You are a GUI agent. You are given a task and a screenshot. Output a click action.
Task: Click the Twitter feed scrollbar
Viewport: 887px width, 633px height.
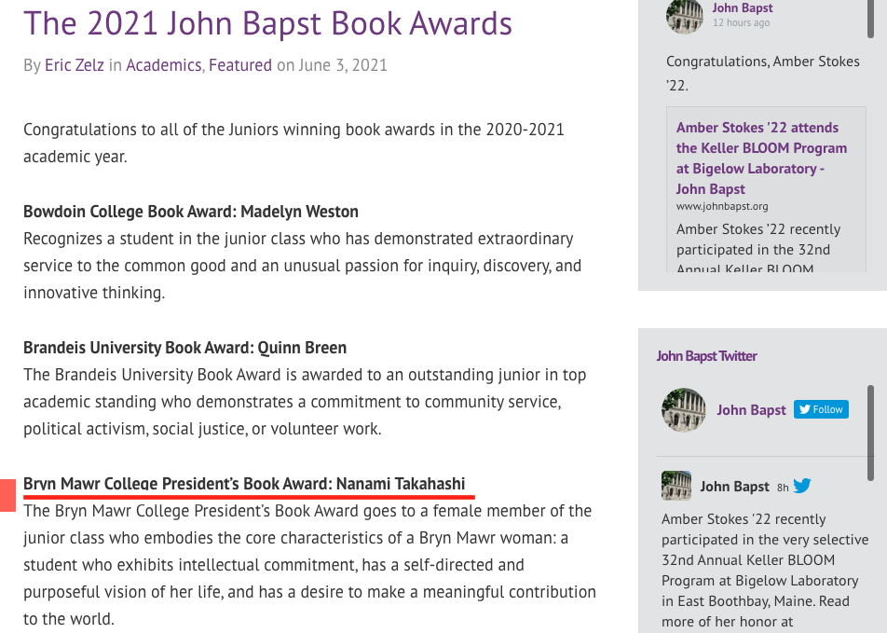point(870,433)
